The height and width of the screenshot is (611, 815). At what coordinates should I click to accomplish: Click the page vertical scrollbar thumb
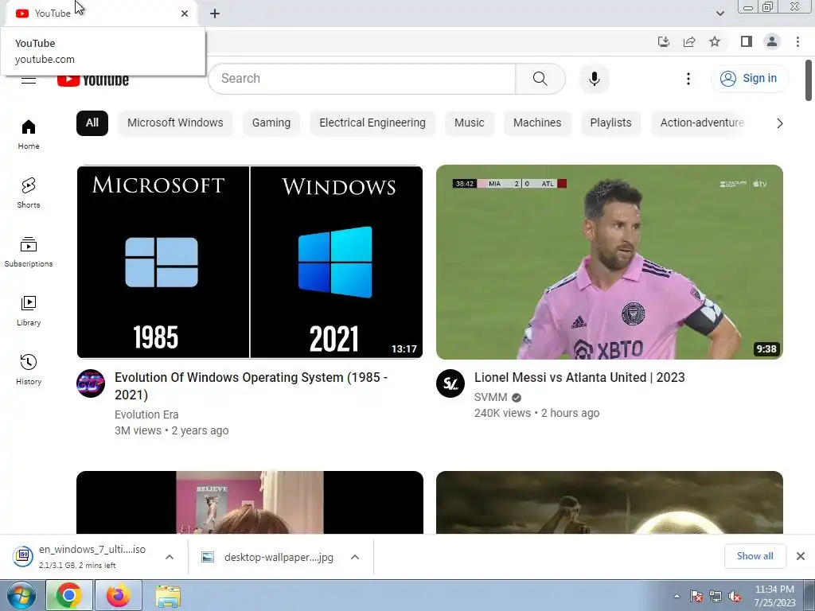click(809, 80)
